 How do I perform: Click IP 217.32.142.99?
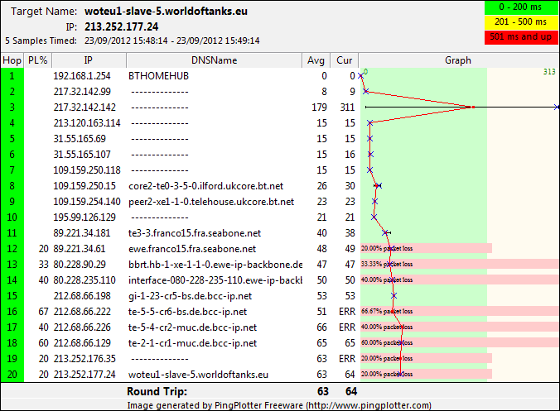(x=82, y=92)
